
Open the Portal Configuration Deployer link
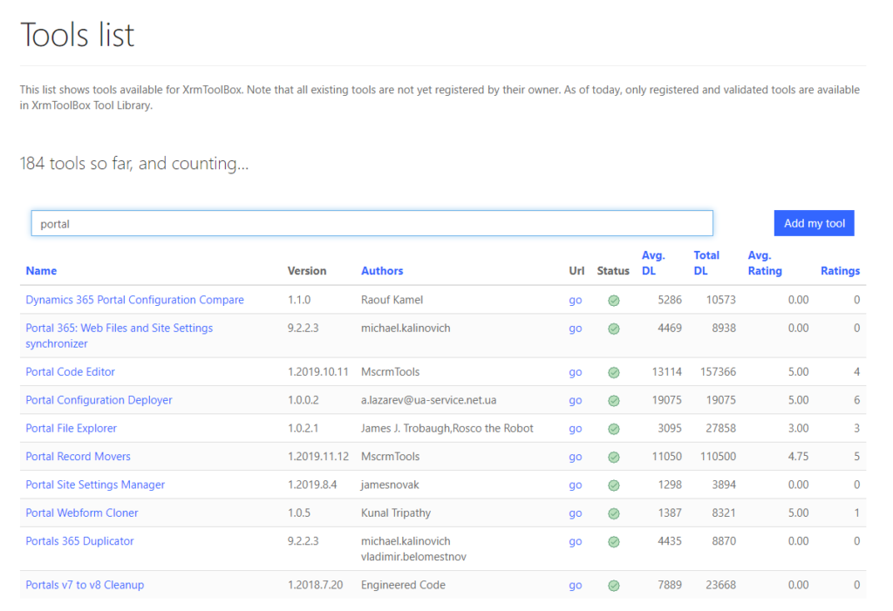[99, 400]
